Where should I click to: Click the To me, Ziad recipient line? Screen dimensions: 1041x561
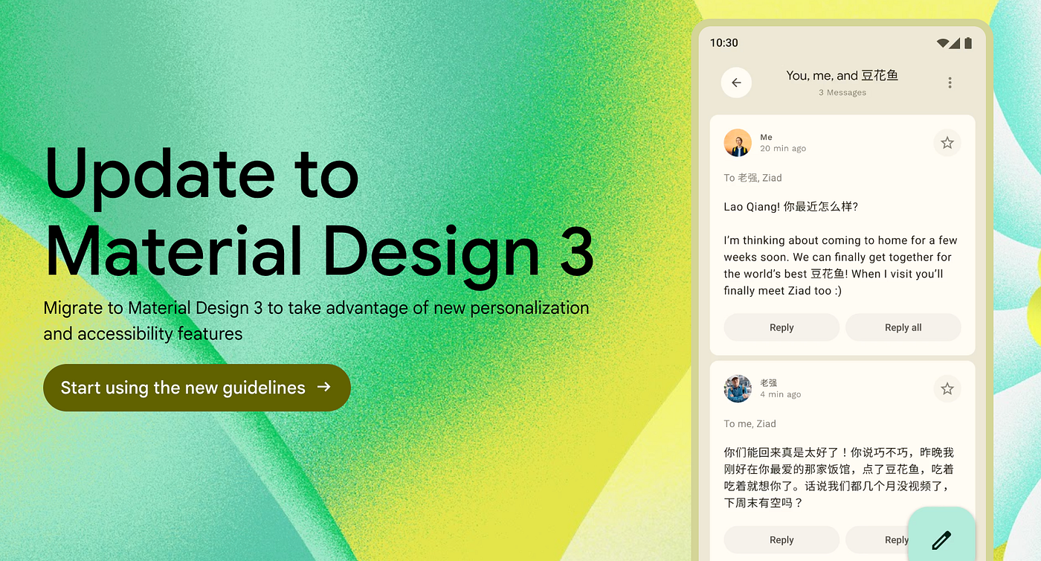click(x=750, y=423)
